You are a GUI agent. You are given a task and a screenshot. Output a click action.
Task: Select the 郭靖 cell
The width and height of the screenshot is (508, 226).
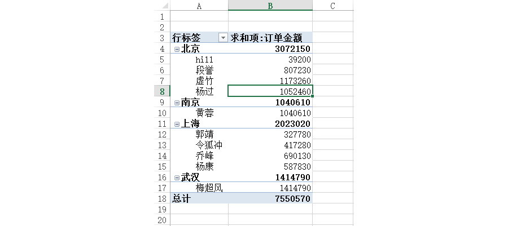pyautogui.click(x=199, y=135)
